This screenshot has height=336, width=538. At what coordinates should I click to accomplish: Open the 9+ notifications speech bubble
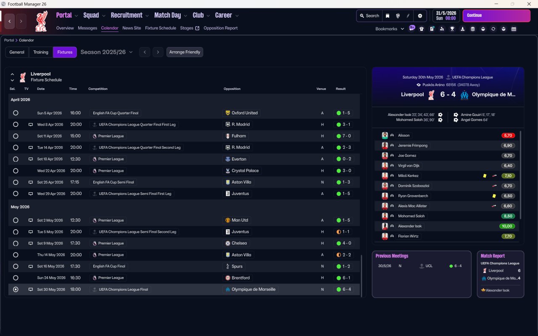tap(412, 29)
